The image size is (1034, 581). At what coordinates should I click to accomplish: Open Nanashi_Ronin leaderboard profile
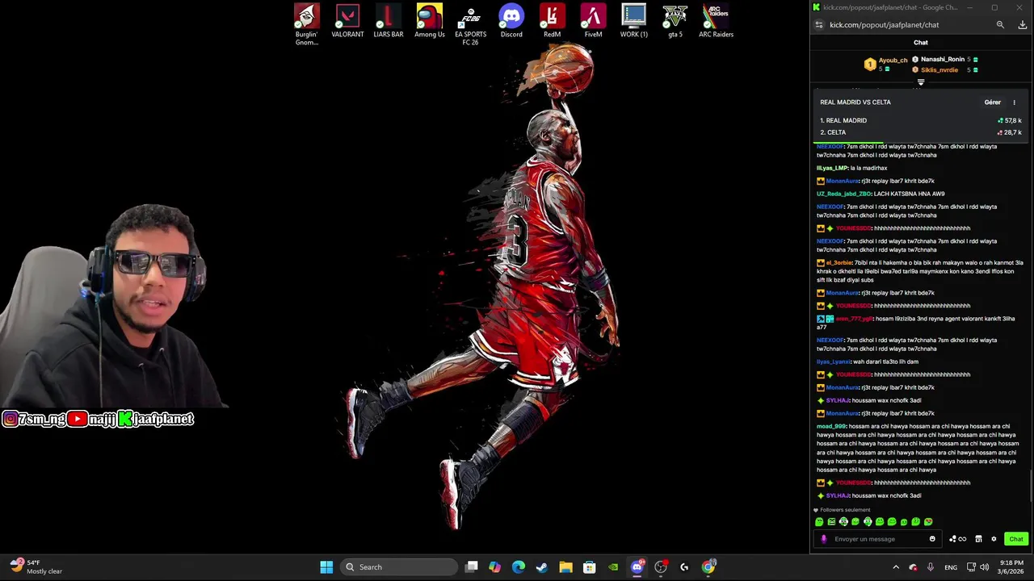pos(943,60)
